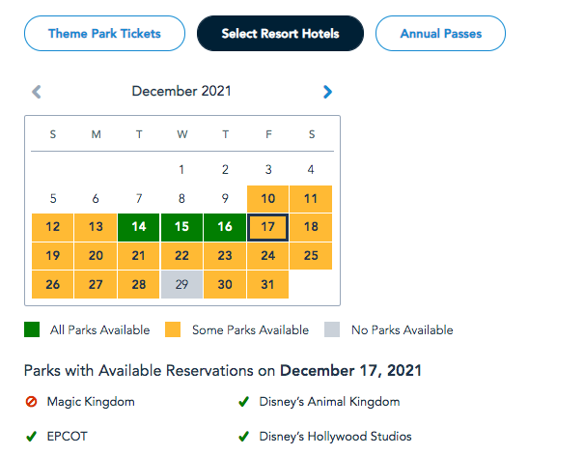Pick December 17 on the calendar
Image resolution: width=584 pixels, height=456 pixels.
(268, 227)
